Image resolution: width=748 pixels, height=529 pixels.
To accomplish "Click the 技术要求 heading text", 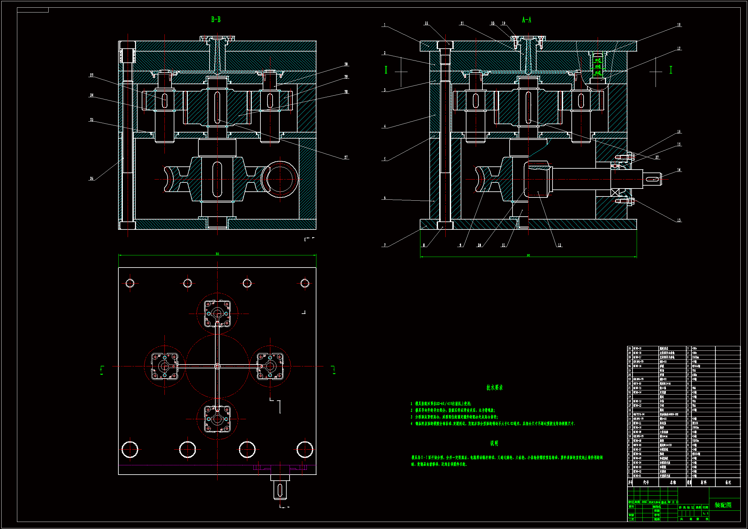I will 495,388.
